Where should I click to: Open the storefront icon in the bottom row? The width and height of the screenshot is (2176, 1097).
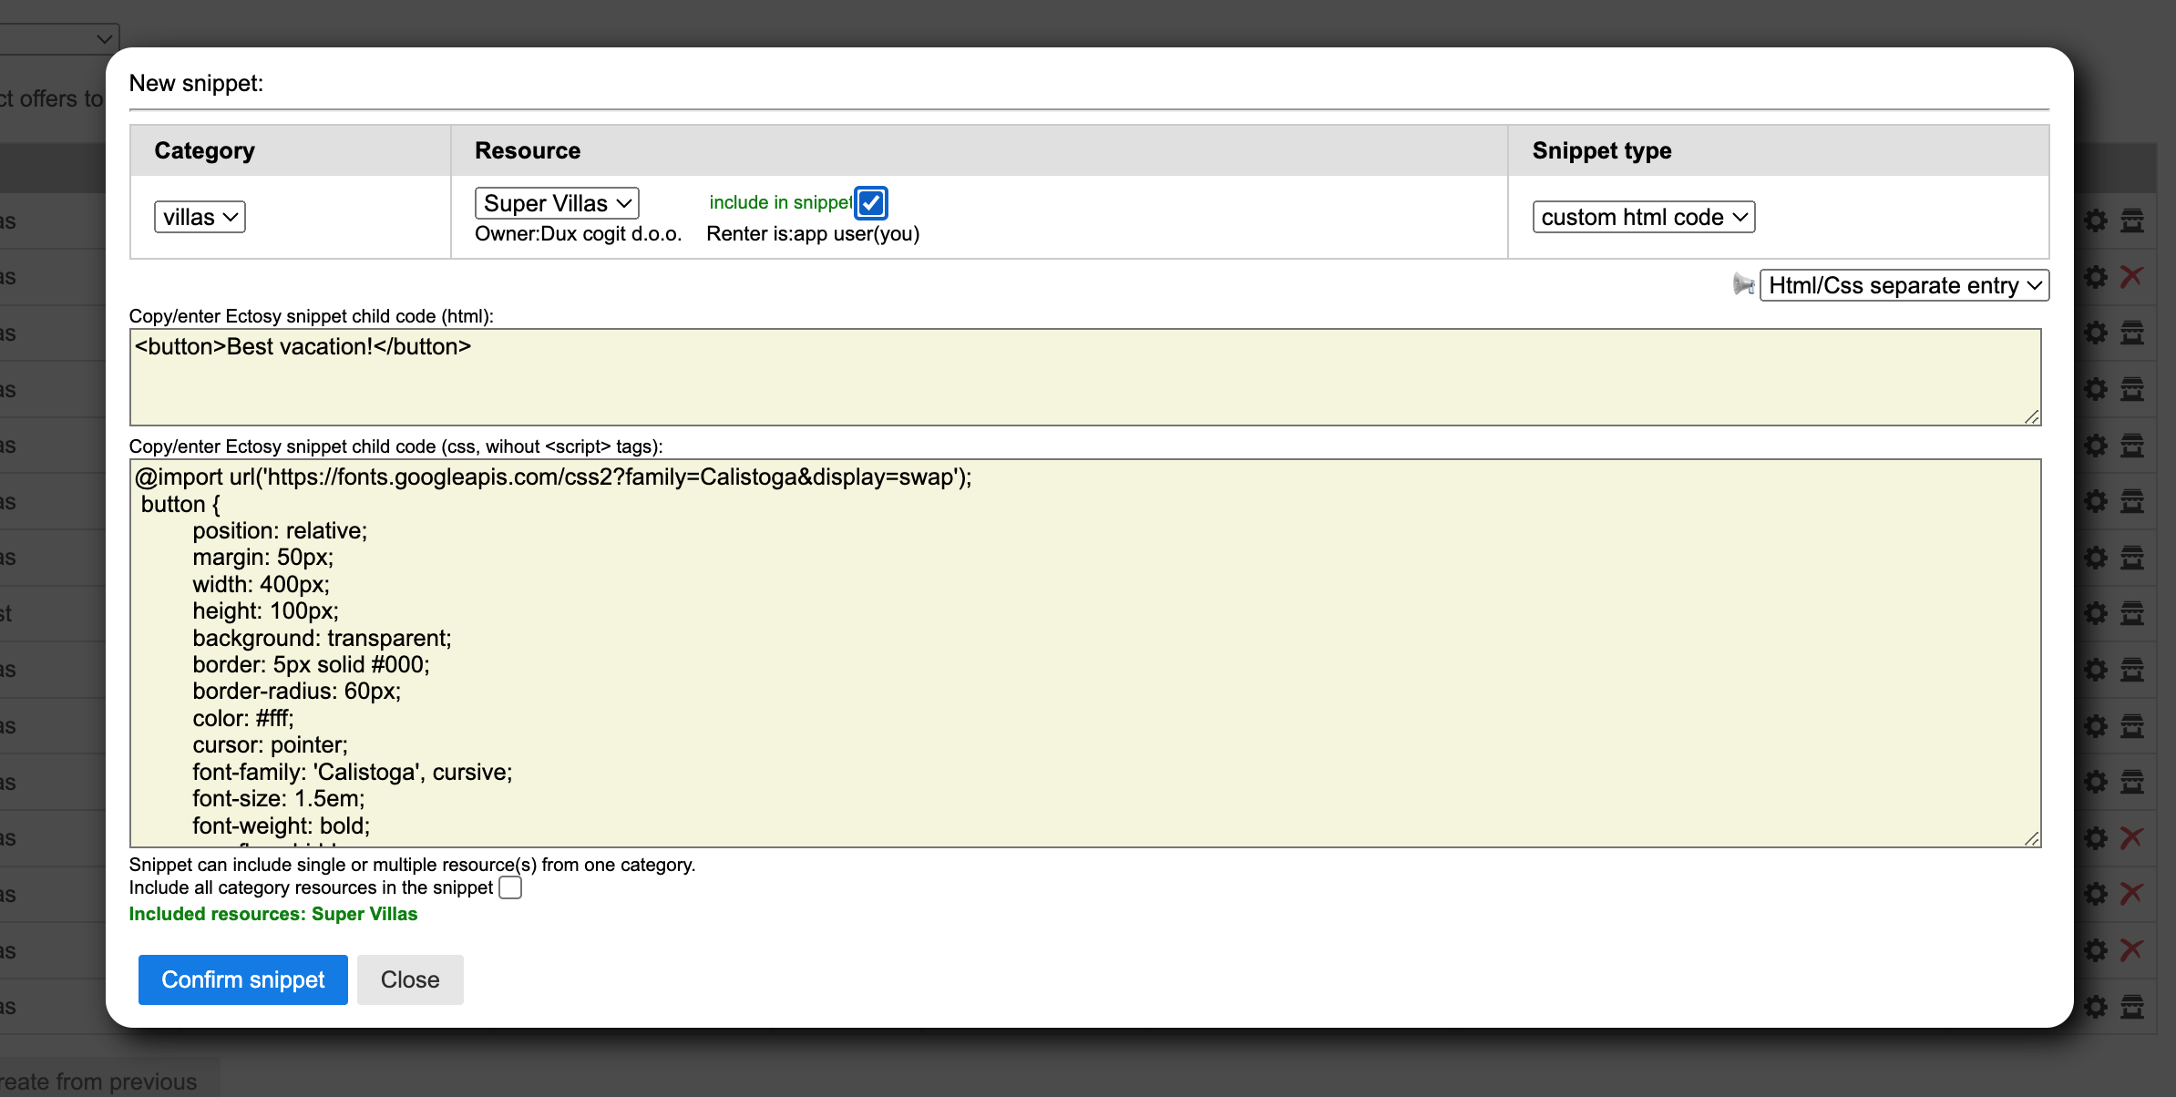(2131, 1007)
